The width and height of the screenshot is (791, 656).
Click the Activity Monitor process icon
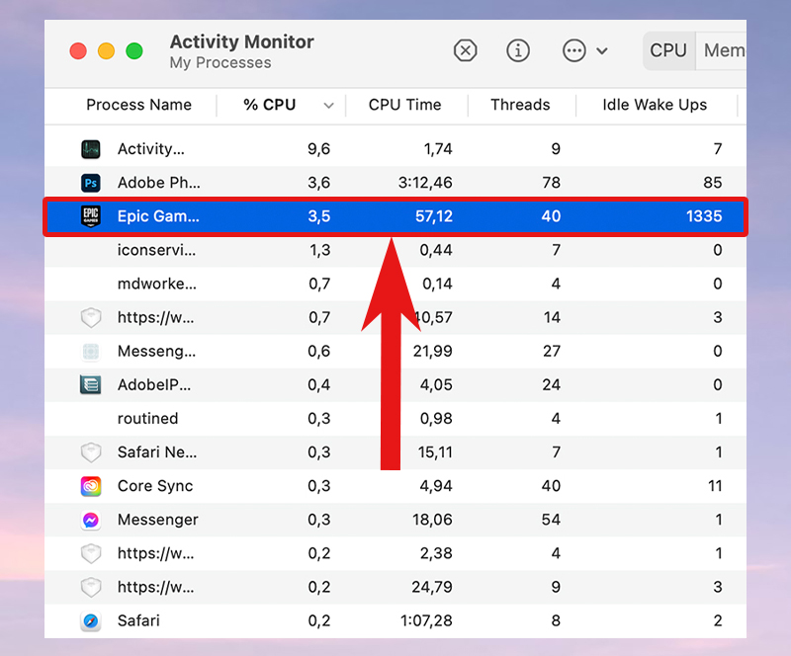click(x=91, y=149)
